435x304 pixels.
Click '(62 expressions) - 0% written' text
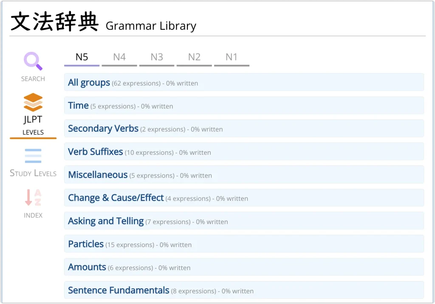155,83
